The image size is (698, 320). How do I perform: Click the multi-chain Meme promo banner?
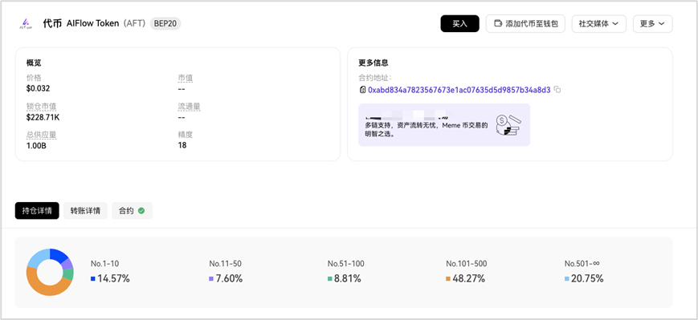pos(444,125)
